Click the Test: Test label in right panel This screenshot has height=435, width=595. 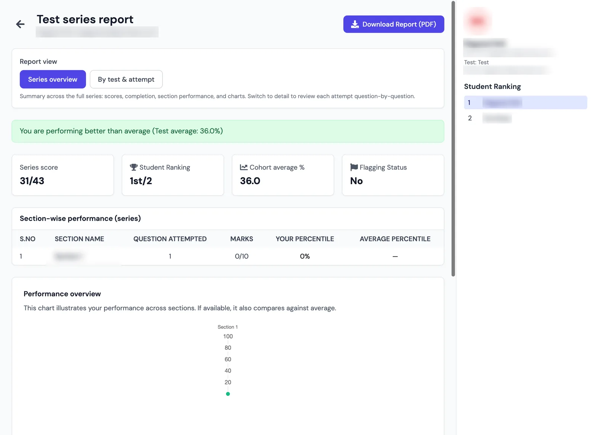pyautogui.click(x=476, y=63)
